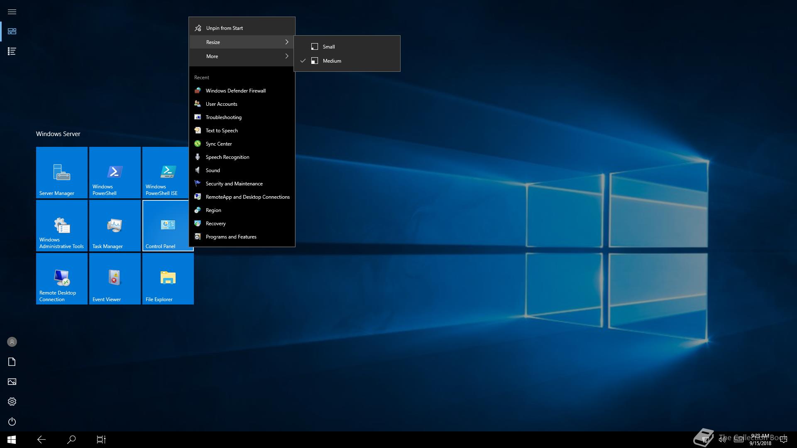The width and height of the screenshot is (797, 448).
Task: Open the File Explorer tile
Action: 168,279
